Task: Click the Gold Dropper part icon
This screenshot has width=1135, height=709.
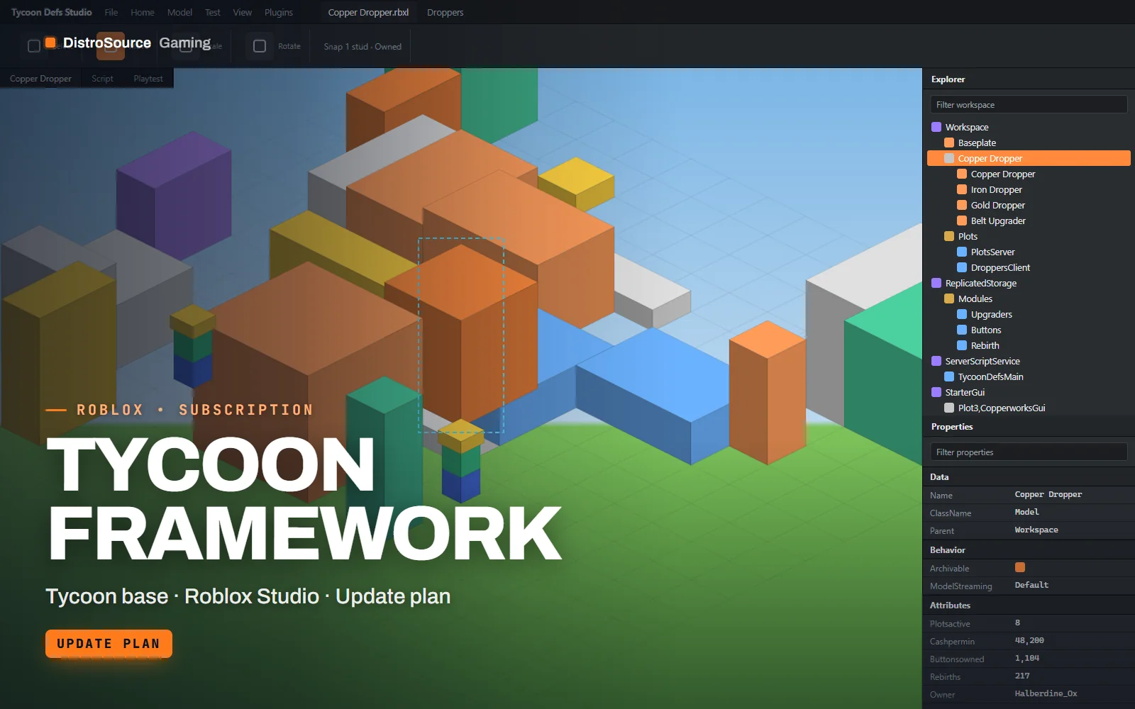Action: 962,205
